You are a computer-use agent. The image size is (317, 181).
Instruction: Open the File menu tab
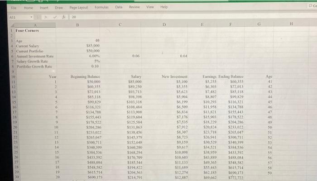14,8
